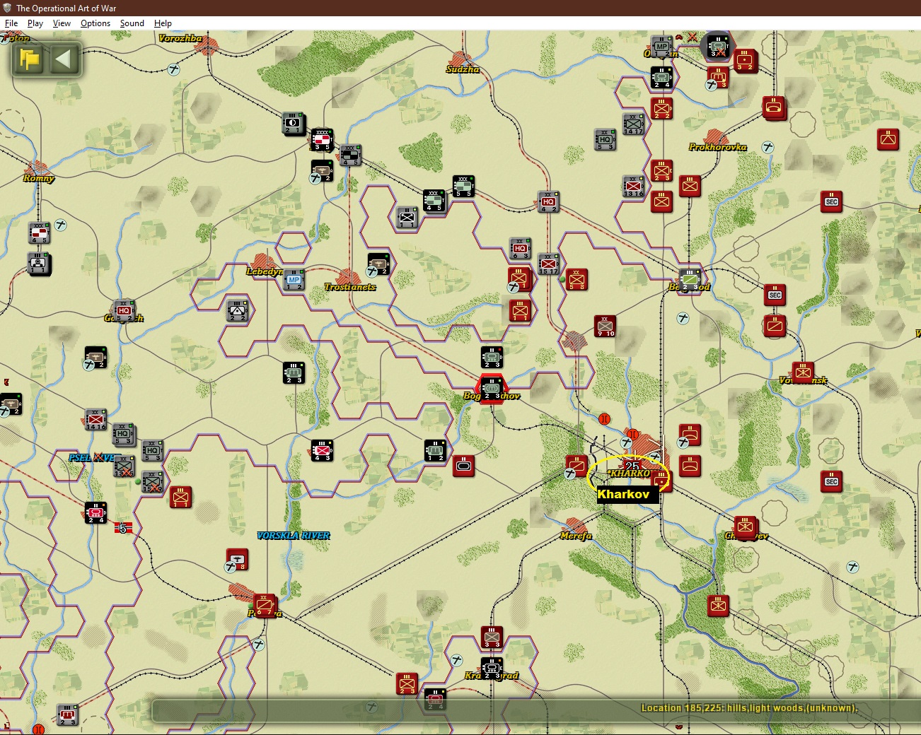Select the green unit at Belgorod
The height and width of the screenshot is (735, 921).
(690, 280)
